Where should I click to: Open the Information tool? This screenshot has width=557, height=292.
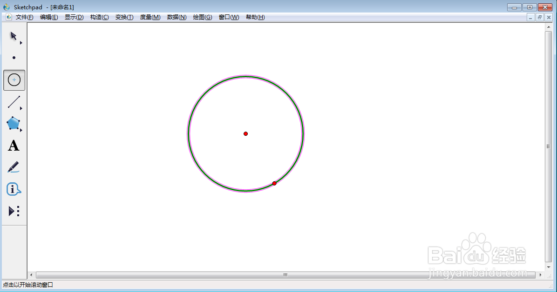pos(14,189)
